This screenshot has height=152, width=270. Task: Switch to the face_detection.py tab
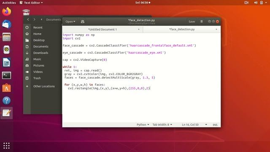pos(182,29)
